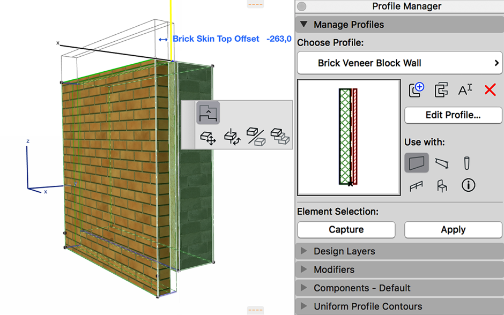Click the Capture button
The image size is (504, 315).
346,230
